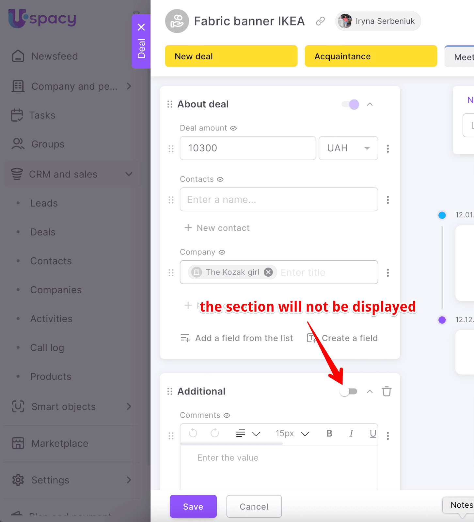Toggle the Additional section visibility switch
The height and width of the screenshot is (522, 474).
pyautogui.click(x=348, y=391)
